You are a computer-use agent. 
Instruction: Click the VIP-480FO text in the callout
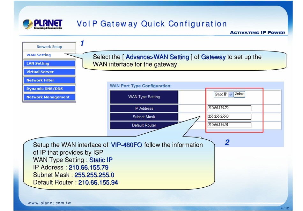click(x=126, y=145)
